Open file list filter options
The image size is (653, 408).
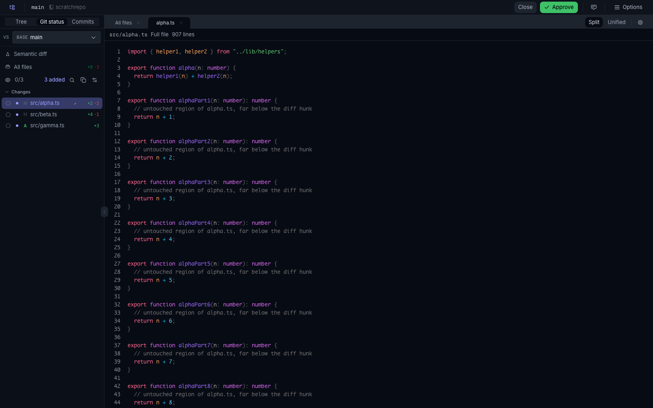(x=95, y=80)
